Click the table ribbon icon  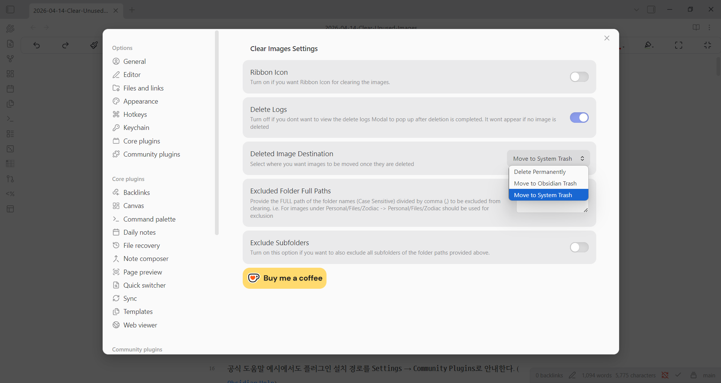[x=11, y=164]
